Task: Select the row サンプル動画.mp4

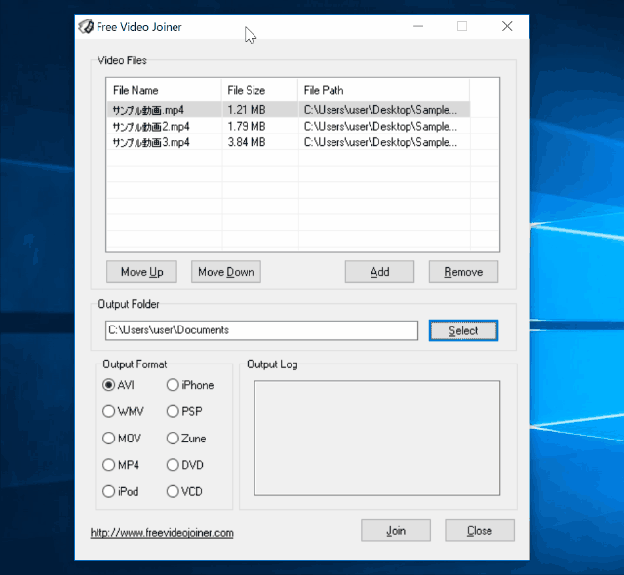Action: point(289,110)
